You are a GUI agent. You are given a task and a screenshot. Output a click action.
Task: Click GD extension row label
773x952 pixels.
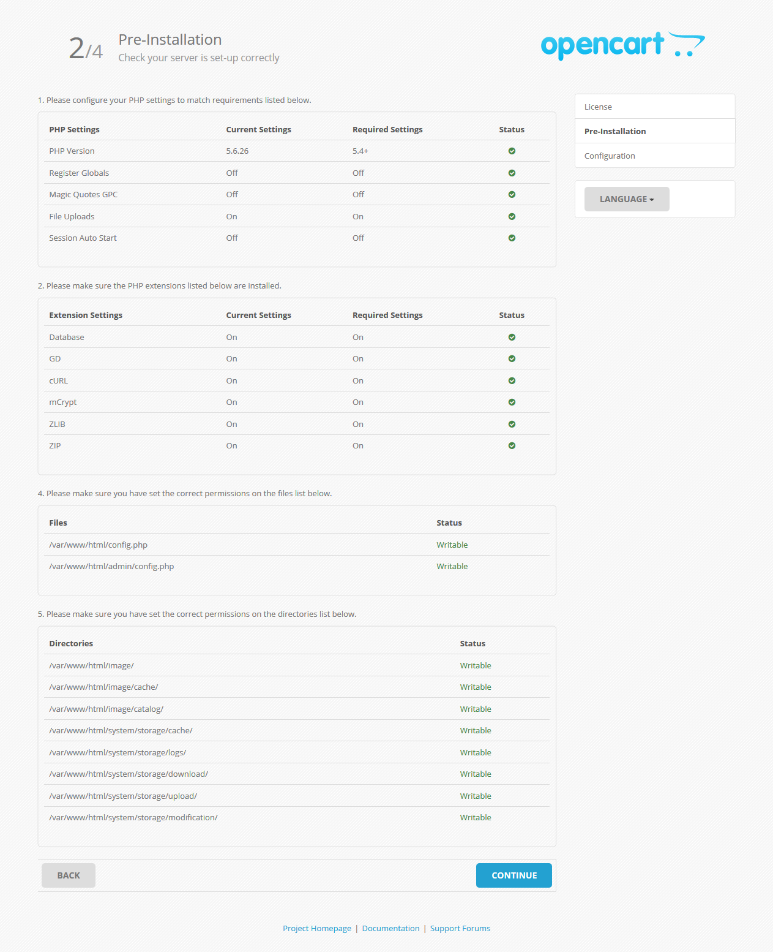coord(55,359)
